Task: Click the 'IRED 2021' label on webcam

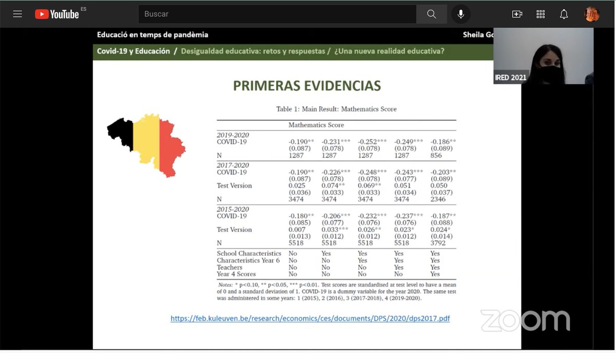Action: pyautogui.click(x=510, y=78)
